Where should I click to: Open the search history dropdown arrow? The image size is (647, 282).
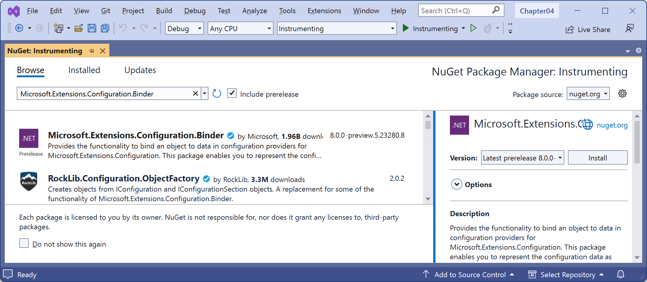point(205,93)
